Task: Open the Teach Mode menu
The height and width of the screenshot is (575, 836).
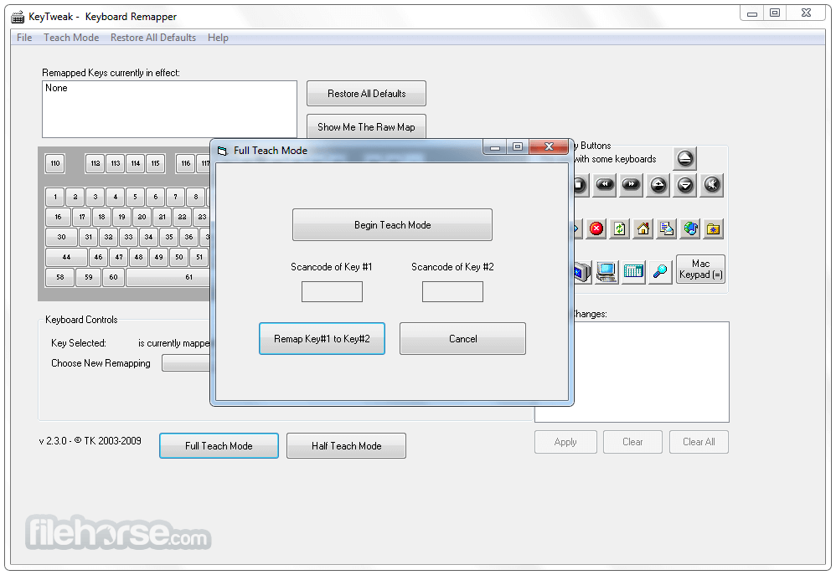Action: point(71,38)
